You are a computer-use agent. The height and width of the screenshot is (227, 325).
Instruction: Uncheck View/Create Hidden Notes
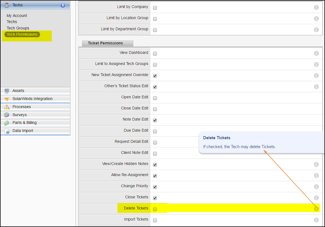click(155, 165)
